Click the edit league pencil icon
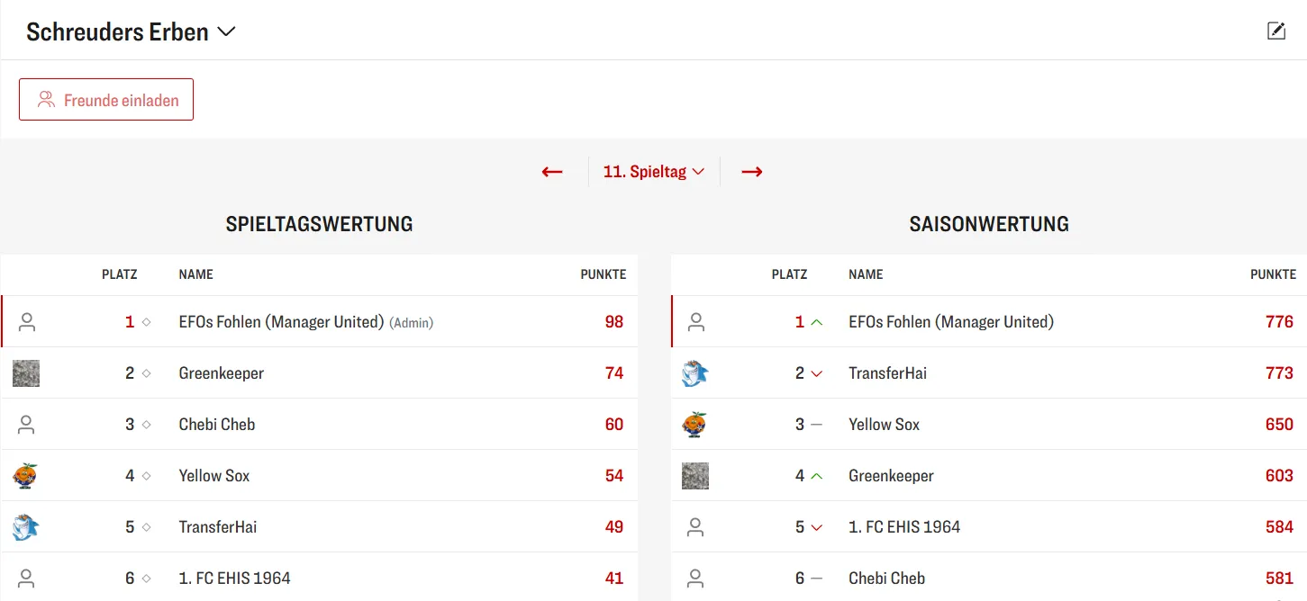 pos(1275,31)
